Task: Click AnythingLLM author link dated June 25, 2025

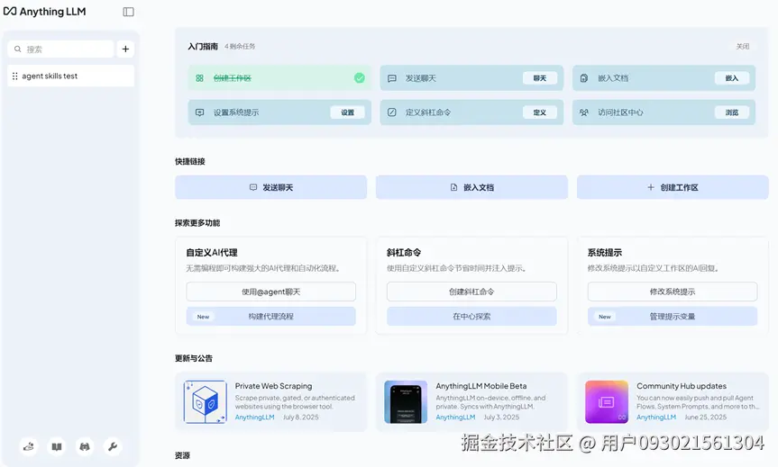Action: (656, 417)
